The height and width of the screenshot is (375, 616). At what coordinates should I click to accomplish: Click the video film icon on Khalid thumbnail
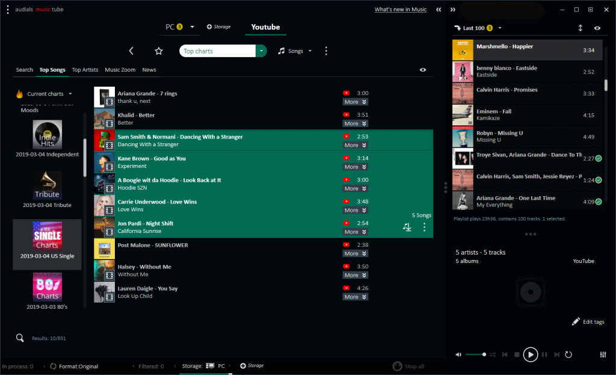tap(109, 123)
